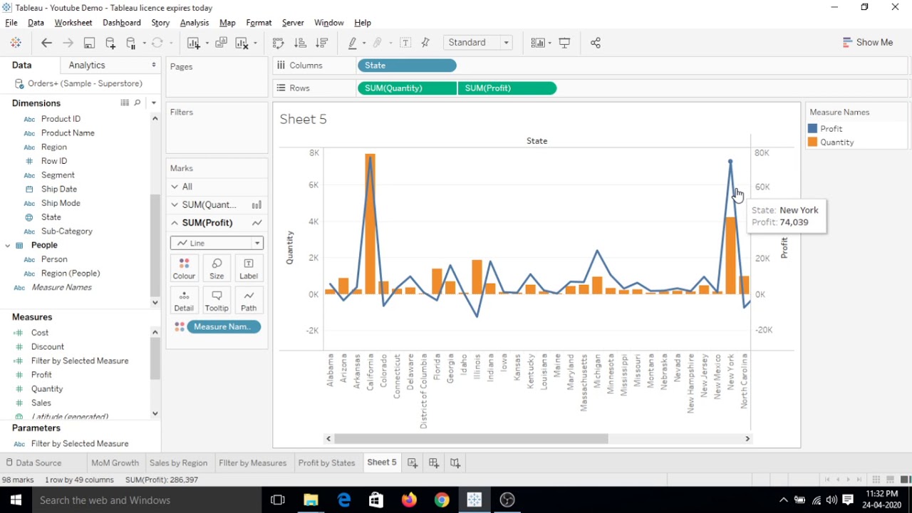Click the clear sheet toolbar icon
Image resolution: width=912 pixels, height=513 pixels.
click(242, 43)
